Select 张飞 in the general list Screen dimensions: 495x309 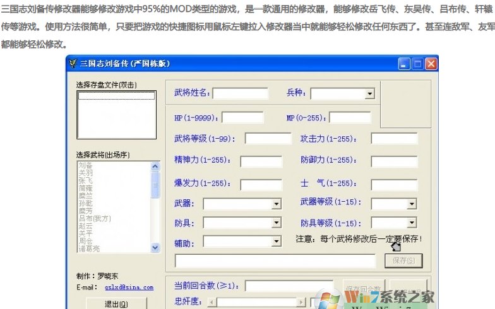(86, 180)
